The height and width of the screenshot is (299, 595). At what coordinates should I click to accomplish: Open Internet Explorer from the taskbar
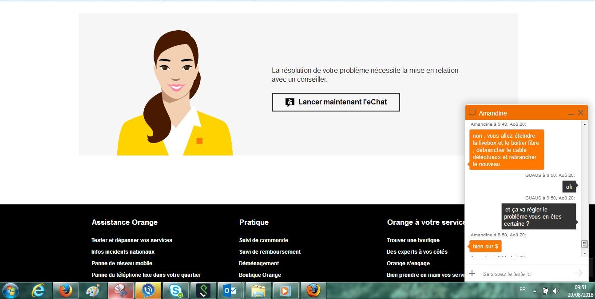[38, 291]
